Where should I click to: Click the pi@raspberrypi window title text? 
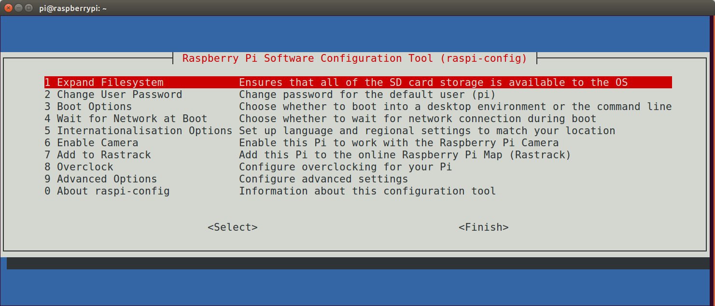tap(73, 8)
